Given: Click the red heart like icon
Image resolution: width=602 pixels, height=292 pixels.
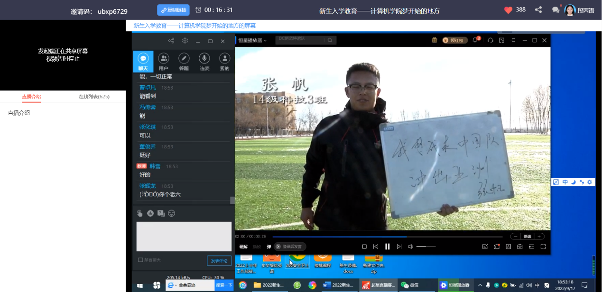Looking at the screenshot, I should click(508, 10).
